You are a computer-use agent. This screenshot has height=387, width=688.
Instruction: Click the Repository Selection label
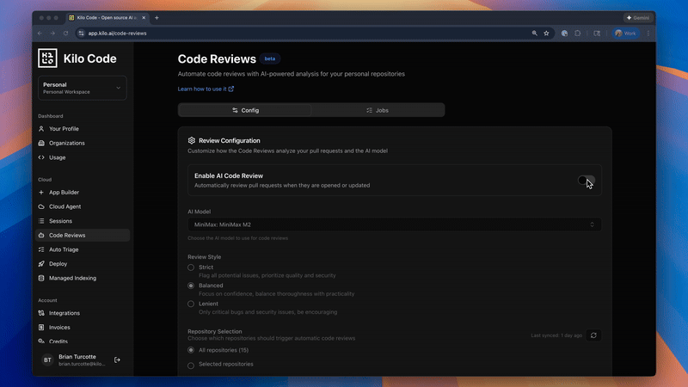214,332
